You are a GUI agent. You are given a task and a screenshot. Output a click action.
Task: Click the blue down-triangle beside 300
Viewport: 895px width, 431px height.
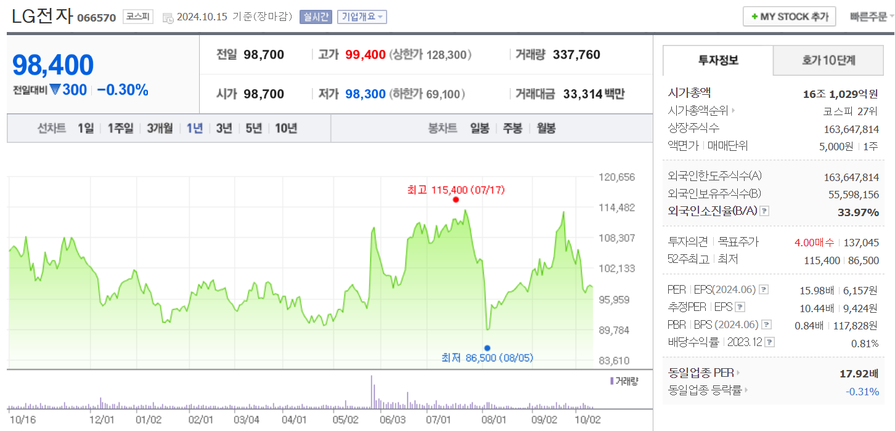coord(55,90)
